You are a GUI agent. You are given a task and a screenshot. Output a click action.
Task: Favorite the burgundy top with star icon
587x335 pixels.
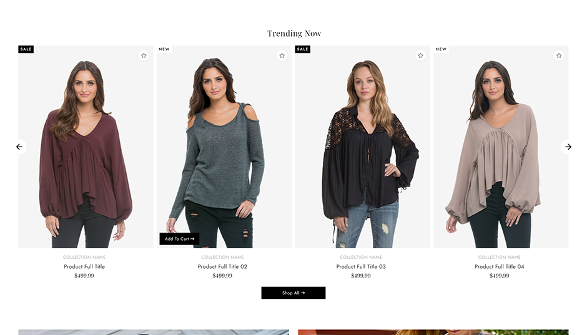144,56
